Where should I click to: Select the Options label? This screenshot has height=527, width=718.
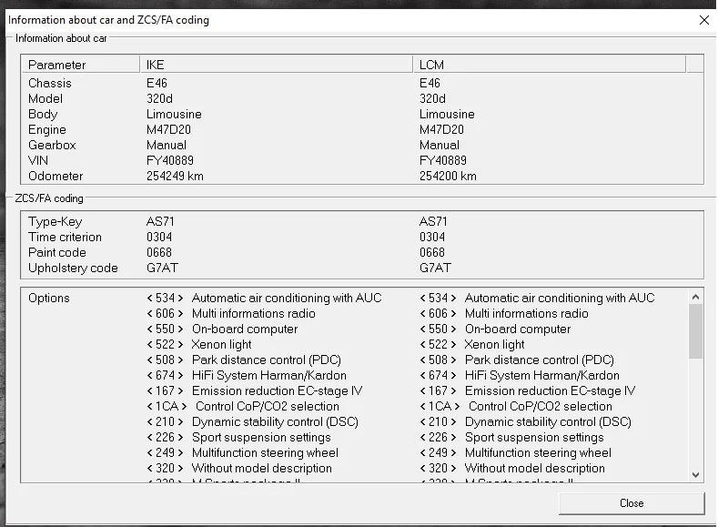click(x=49, y=298)
